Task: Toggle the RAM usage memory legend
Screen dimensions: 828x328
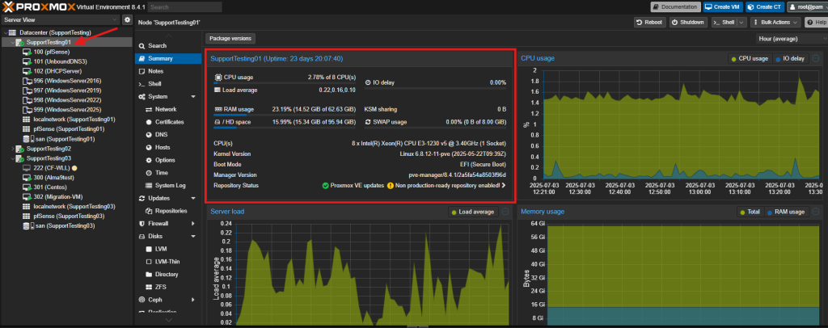Action: (x=786, y=212)
